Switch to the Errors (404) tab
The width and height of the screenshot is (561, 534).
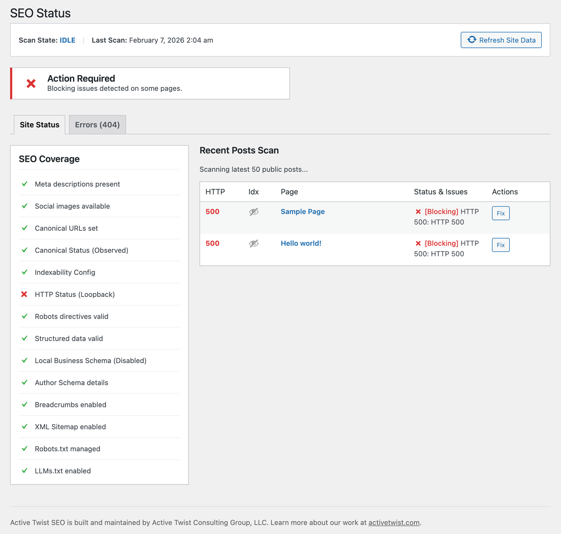97,125
